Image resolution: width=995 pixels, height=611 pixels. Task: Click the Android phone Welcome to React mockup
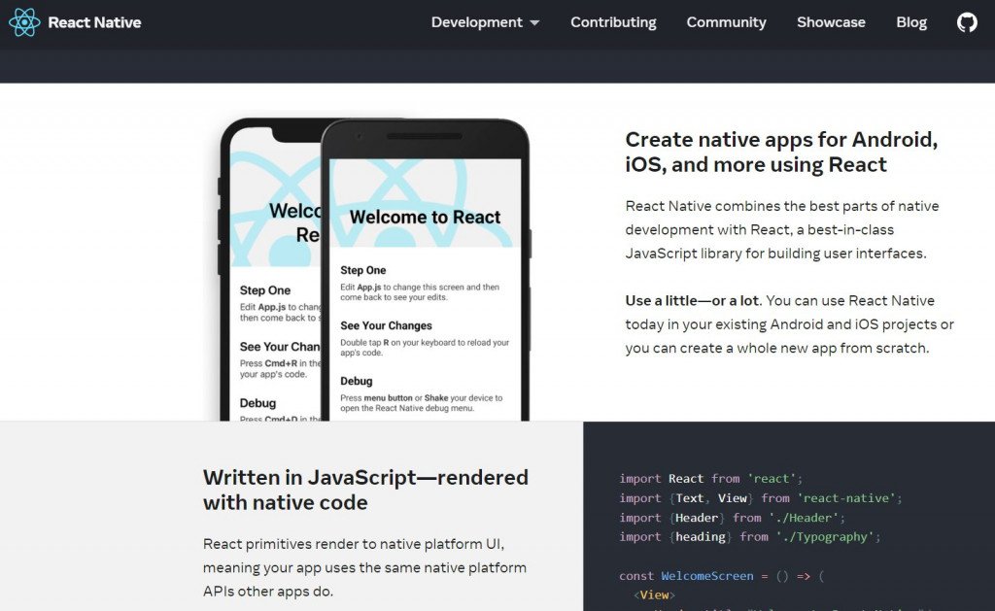tap(426, 270)
